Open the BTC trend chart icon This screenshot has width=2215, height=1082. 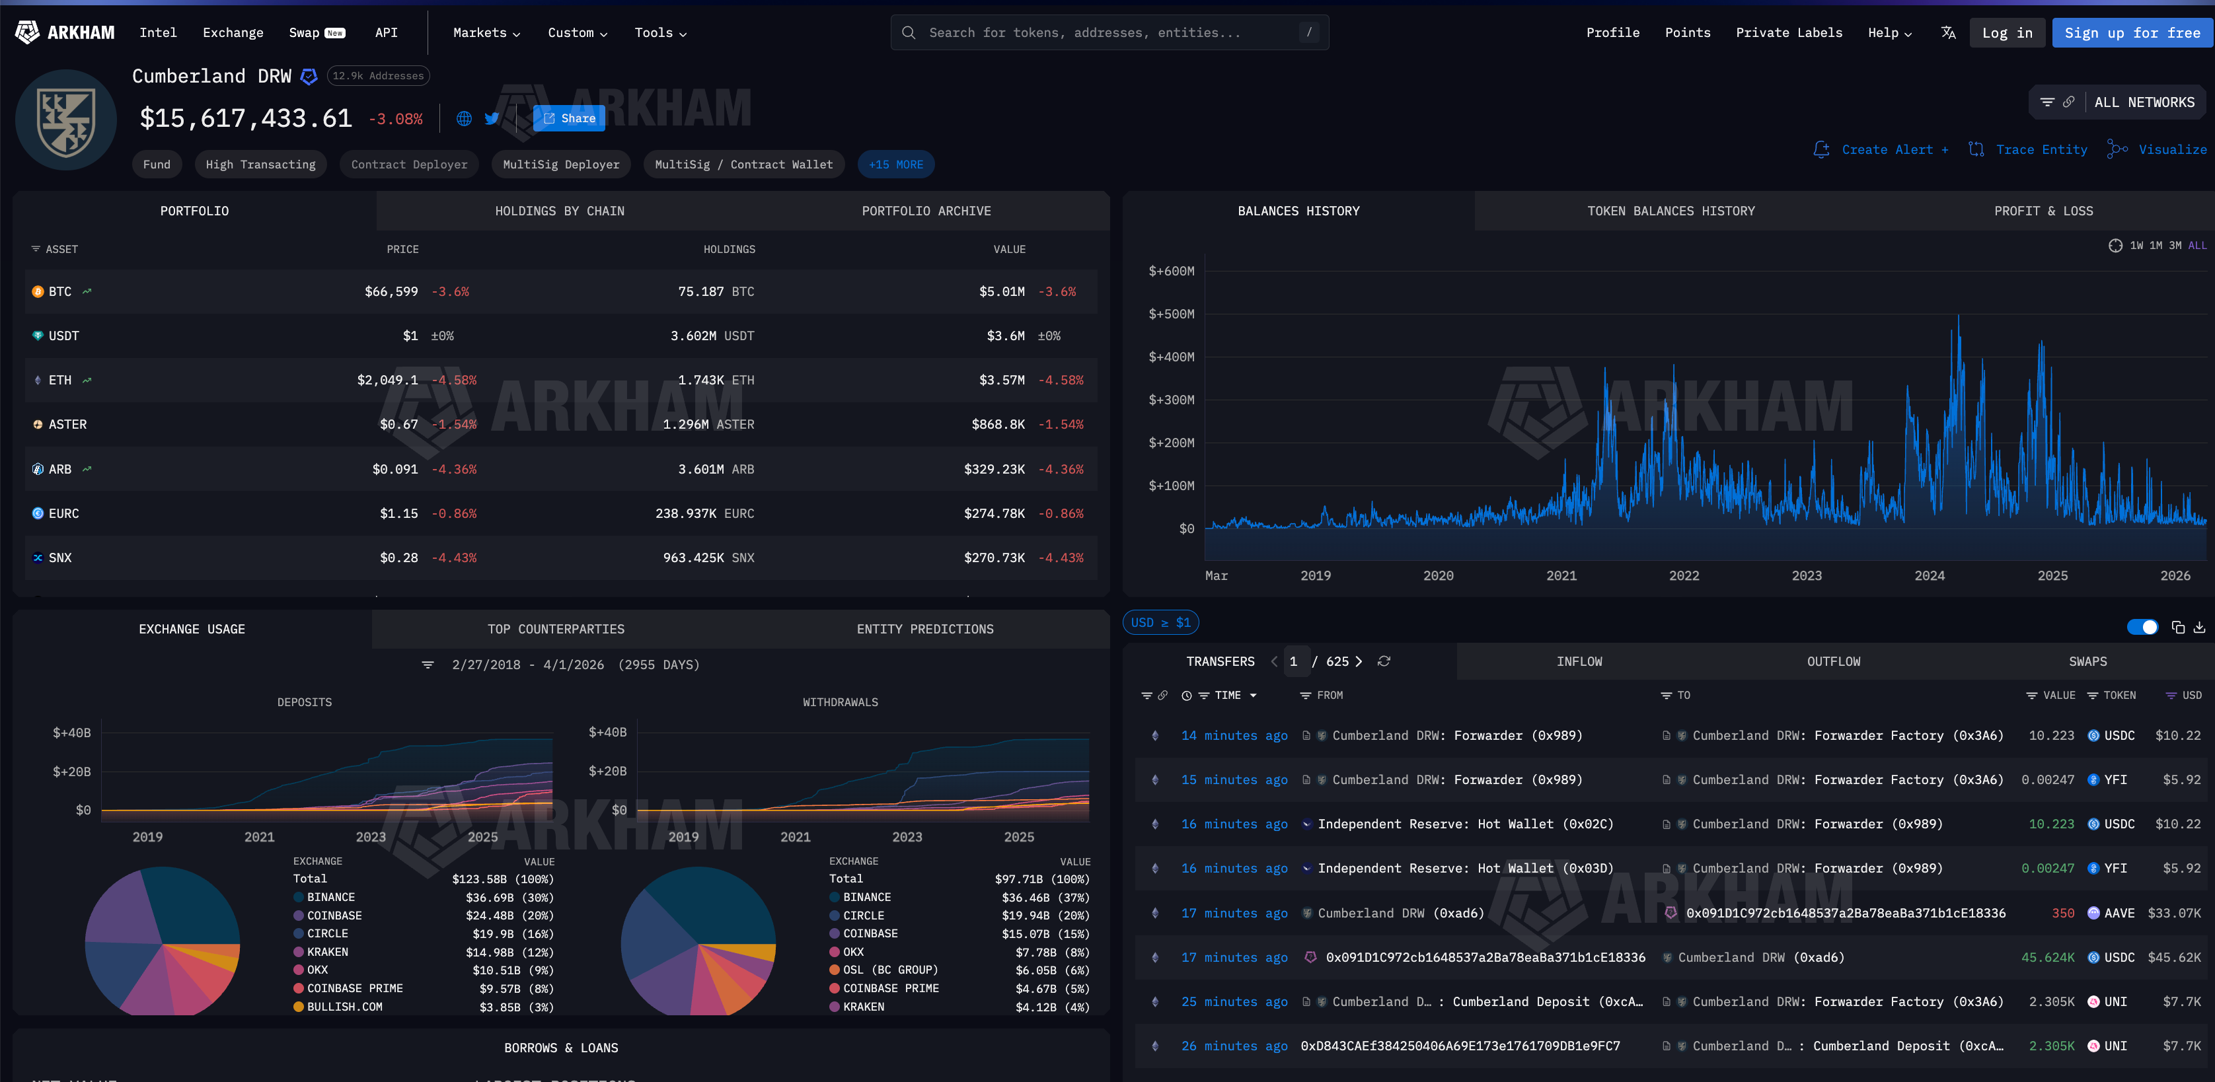(x=87, y=291)
